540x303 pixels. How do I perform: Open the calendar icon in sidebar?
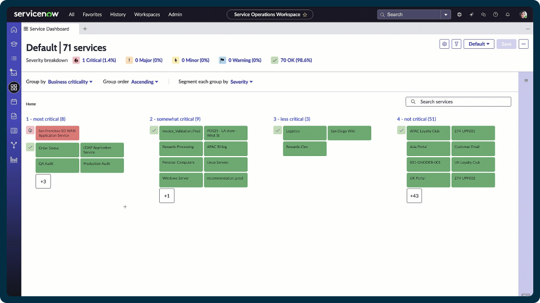pyautogui.click(x=13, y=102)
